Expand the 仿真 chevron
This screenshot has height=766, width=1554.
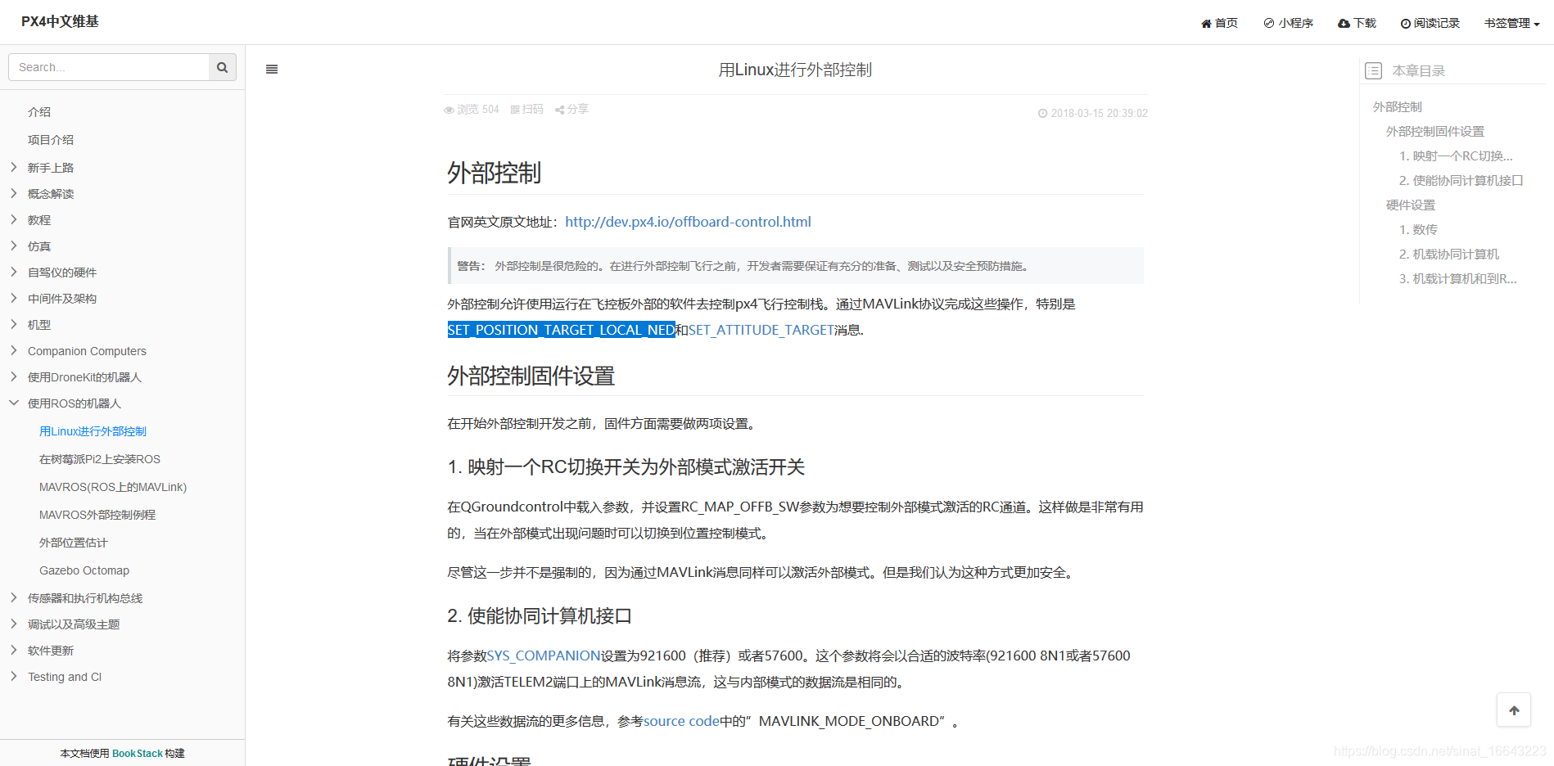pos(14,246)
